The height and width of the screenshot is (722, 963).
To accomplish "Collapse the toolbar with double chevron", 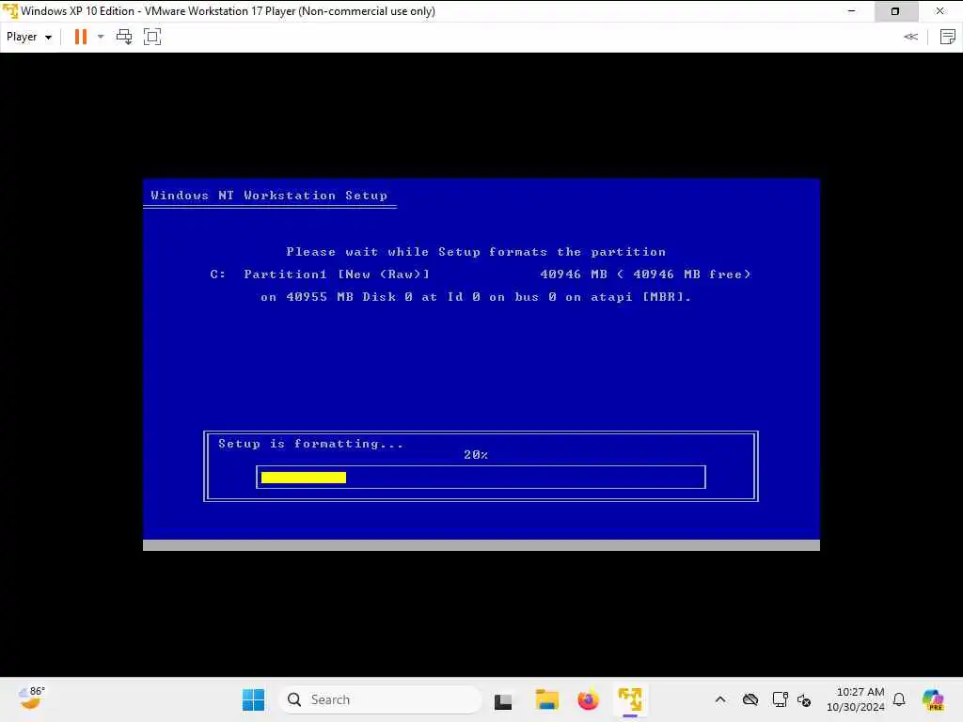I will 910,37.
